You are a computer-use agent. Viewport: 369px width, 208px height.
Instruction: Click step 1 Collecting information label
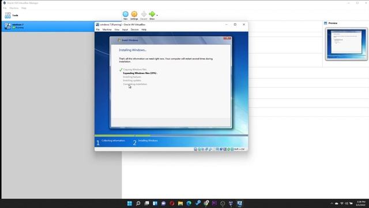[x=113, y=140]
